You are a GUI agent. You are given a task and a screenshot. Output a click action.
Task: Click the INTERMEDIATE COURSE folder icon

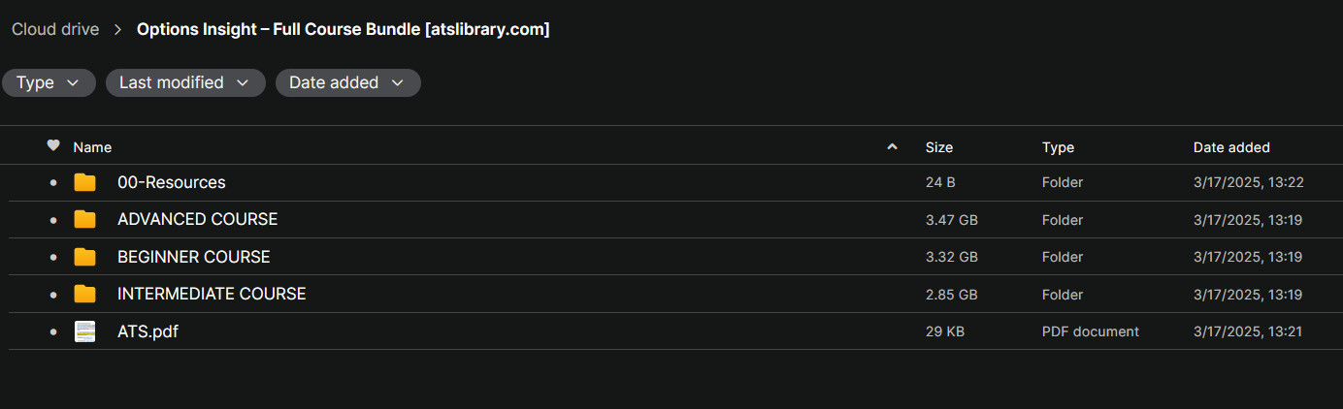point(85,294)
